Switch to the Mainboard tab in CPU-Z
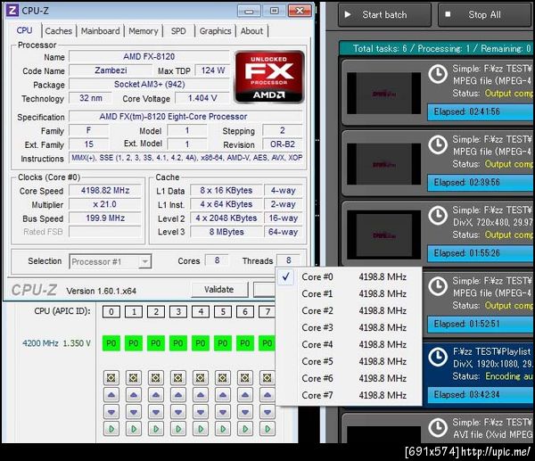This screenshot has width=535, height=461. tap(100, 31)
